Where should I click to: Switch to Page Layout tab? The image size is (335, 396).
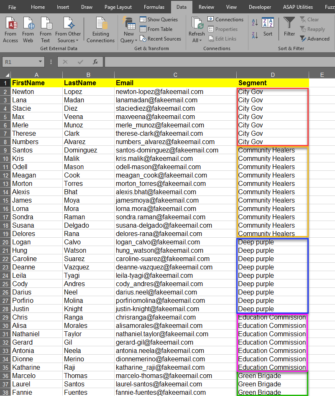(x=118, y=7)
